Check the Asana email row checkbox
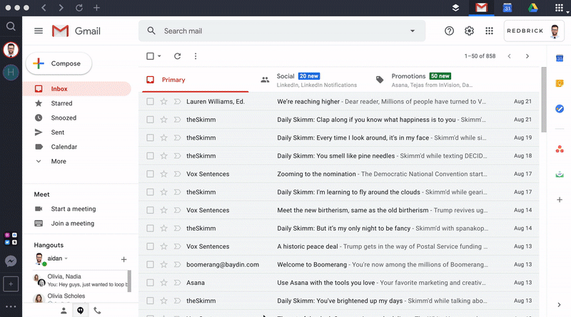 [150, 283]
